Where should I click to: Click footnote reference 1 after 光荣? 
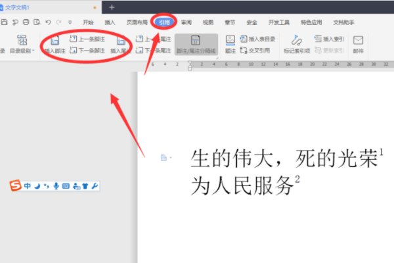click(381, 152)
